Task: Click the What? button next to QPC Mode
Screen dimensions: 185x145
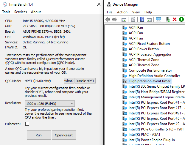Action: 69,81
